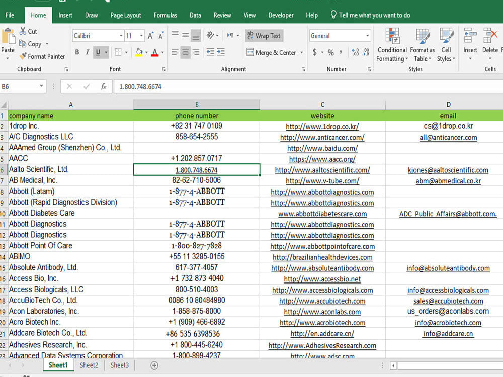Open the File tab
The height and width of the screenshot is (377, 503).
(10, 15)
